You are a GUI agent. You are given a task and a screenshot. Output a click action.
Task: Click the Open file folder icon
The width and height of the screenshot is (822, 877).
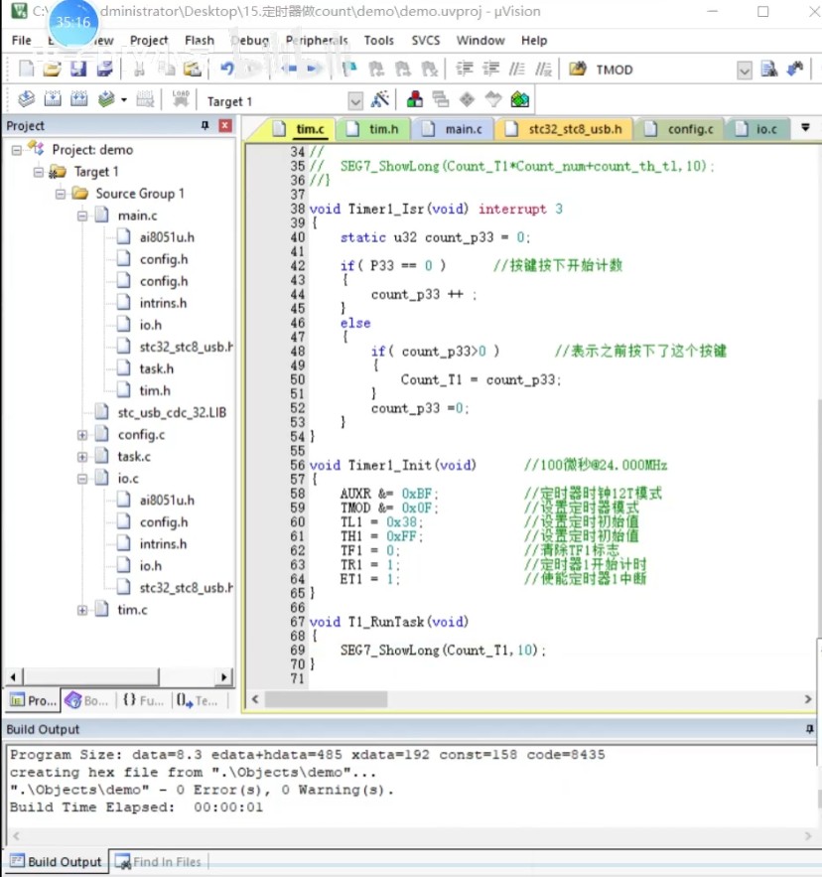pyautogui.click(x=52, y=70)
